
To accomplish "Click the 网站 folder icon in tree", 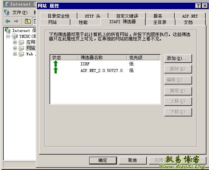I will 21,48.
